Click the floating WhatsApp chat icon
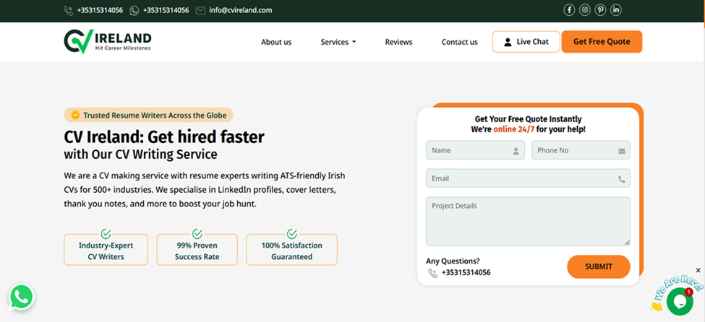Screen dimensions: 705x322 click(22, 297)
